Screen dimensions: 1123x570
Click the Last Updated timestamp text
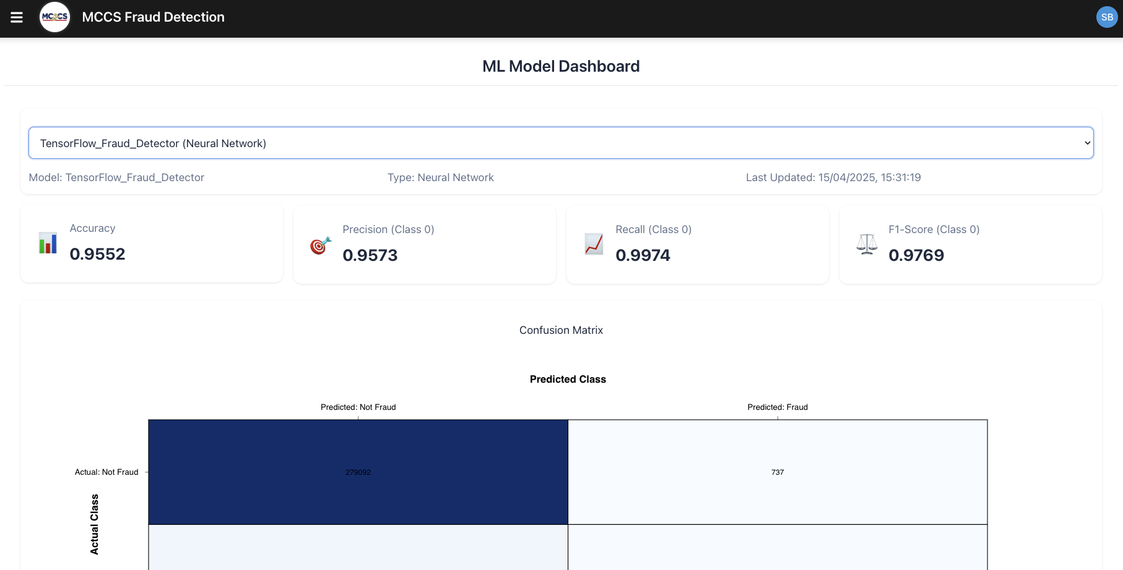[833, 177]
